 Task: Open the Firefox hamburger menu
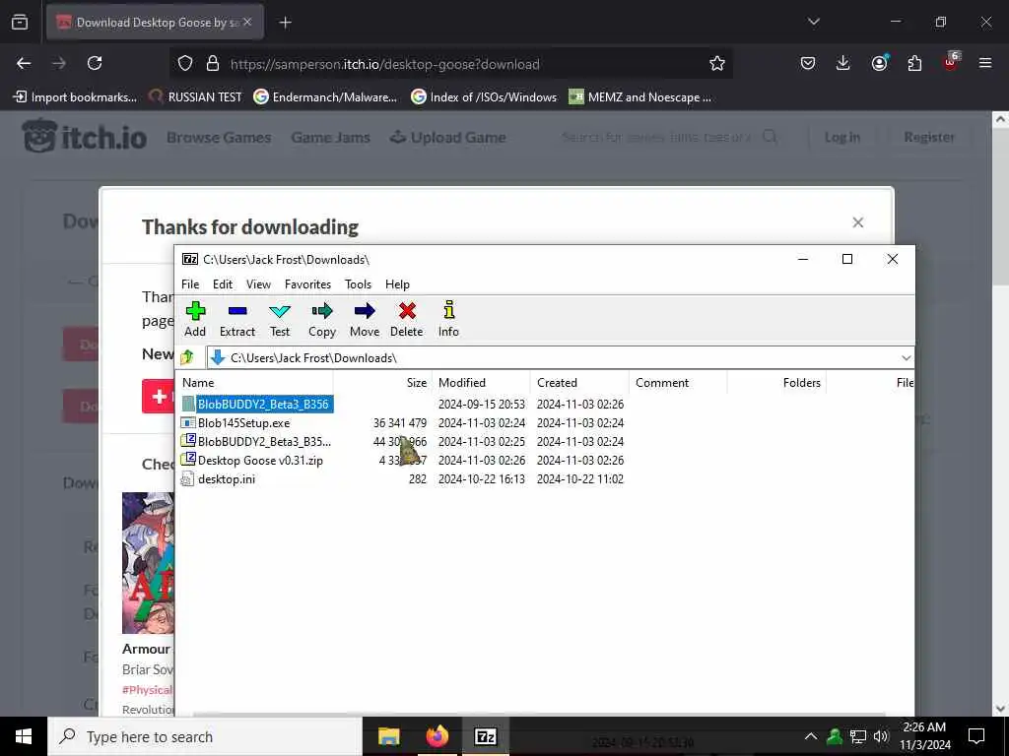click(x=985, y=63)
